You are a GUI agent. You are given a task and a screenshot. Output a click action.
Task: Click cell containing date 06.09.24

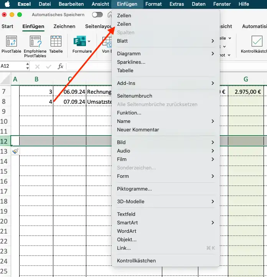click(70, 92)
